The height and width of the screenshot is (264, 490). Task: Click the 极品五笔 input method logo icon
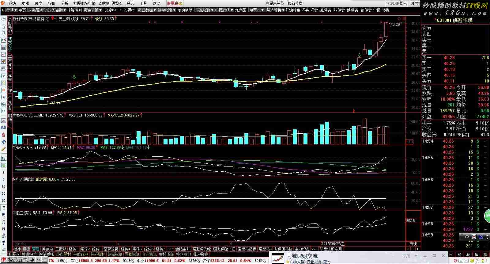(4, 260)
